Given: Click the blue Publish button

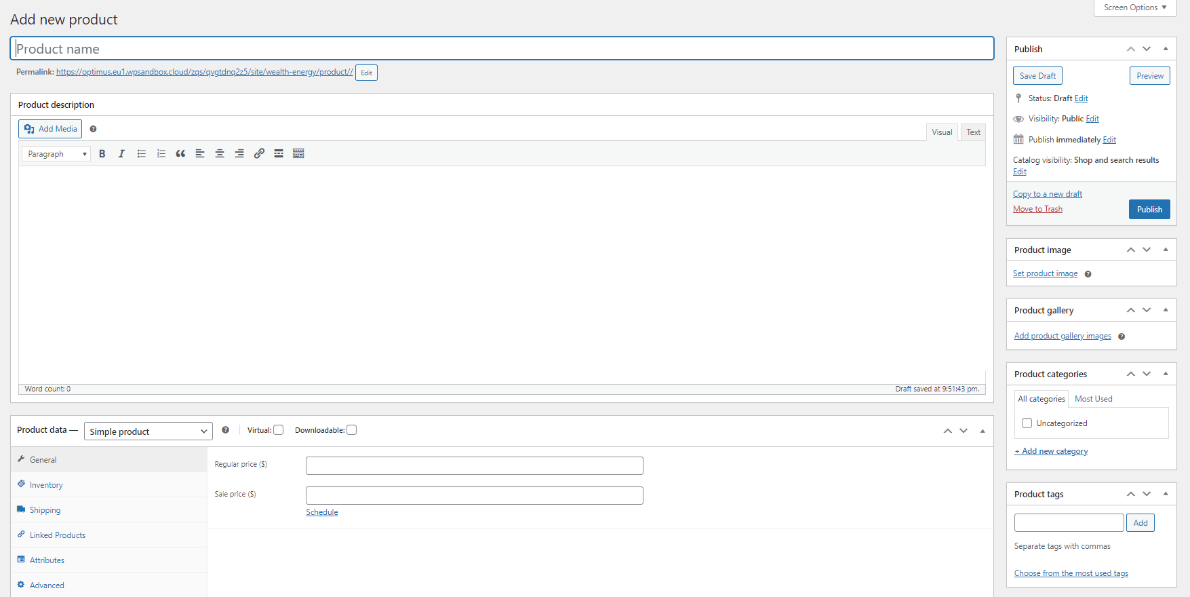Looking at the screenshot, I should coord(1149,210).
